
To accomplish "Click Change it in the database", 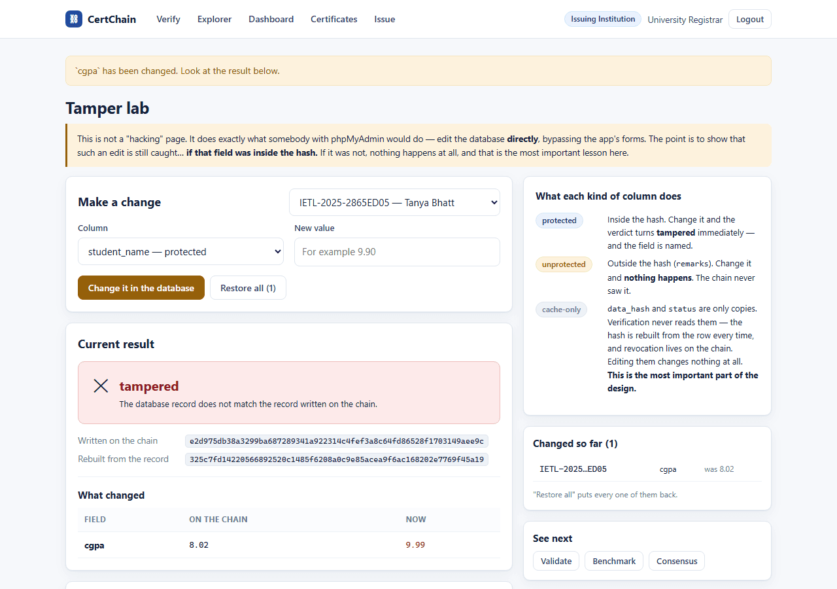I will tap(141, 288).
